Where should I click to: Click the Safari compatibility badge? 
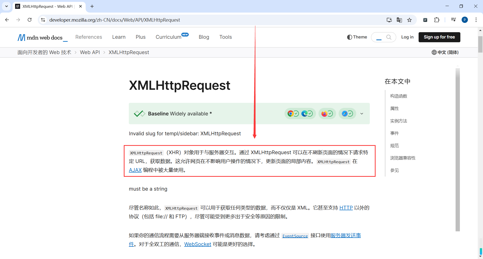pyautogui.click(x=347, y=114)
